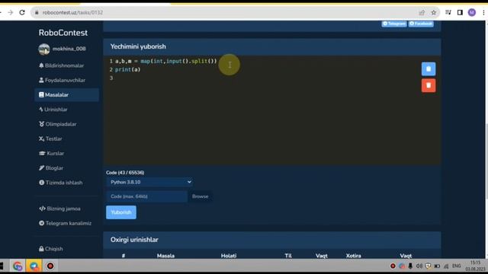Open Testlar in the sidebar
This screenshot has width=488, height=274.
pos(51,139)
